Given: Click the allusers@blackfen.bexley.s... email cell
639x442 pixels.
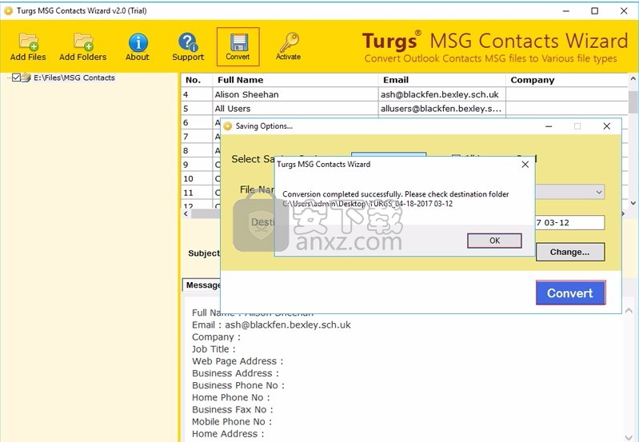Looking at the screenshot, I should click(x=441, y=109).
